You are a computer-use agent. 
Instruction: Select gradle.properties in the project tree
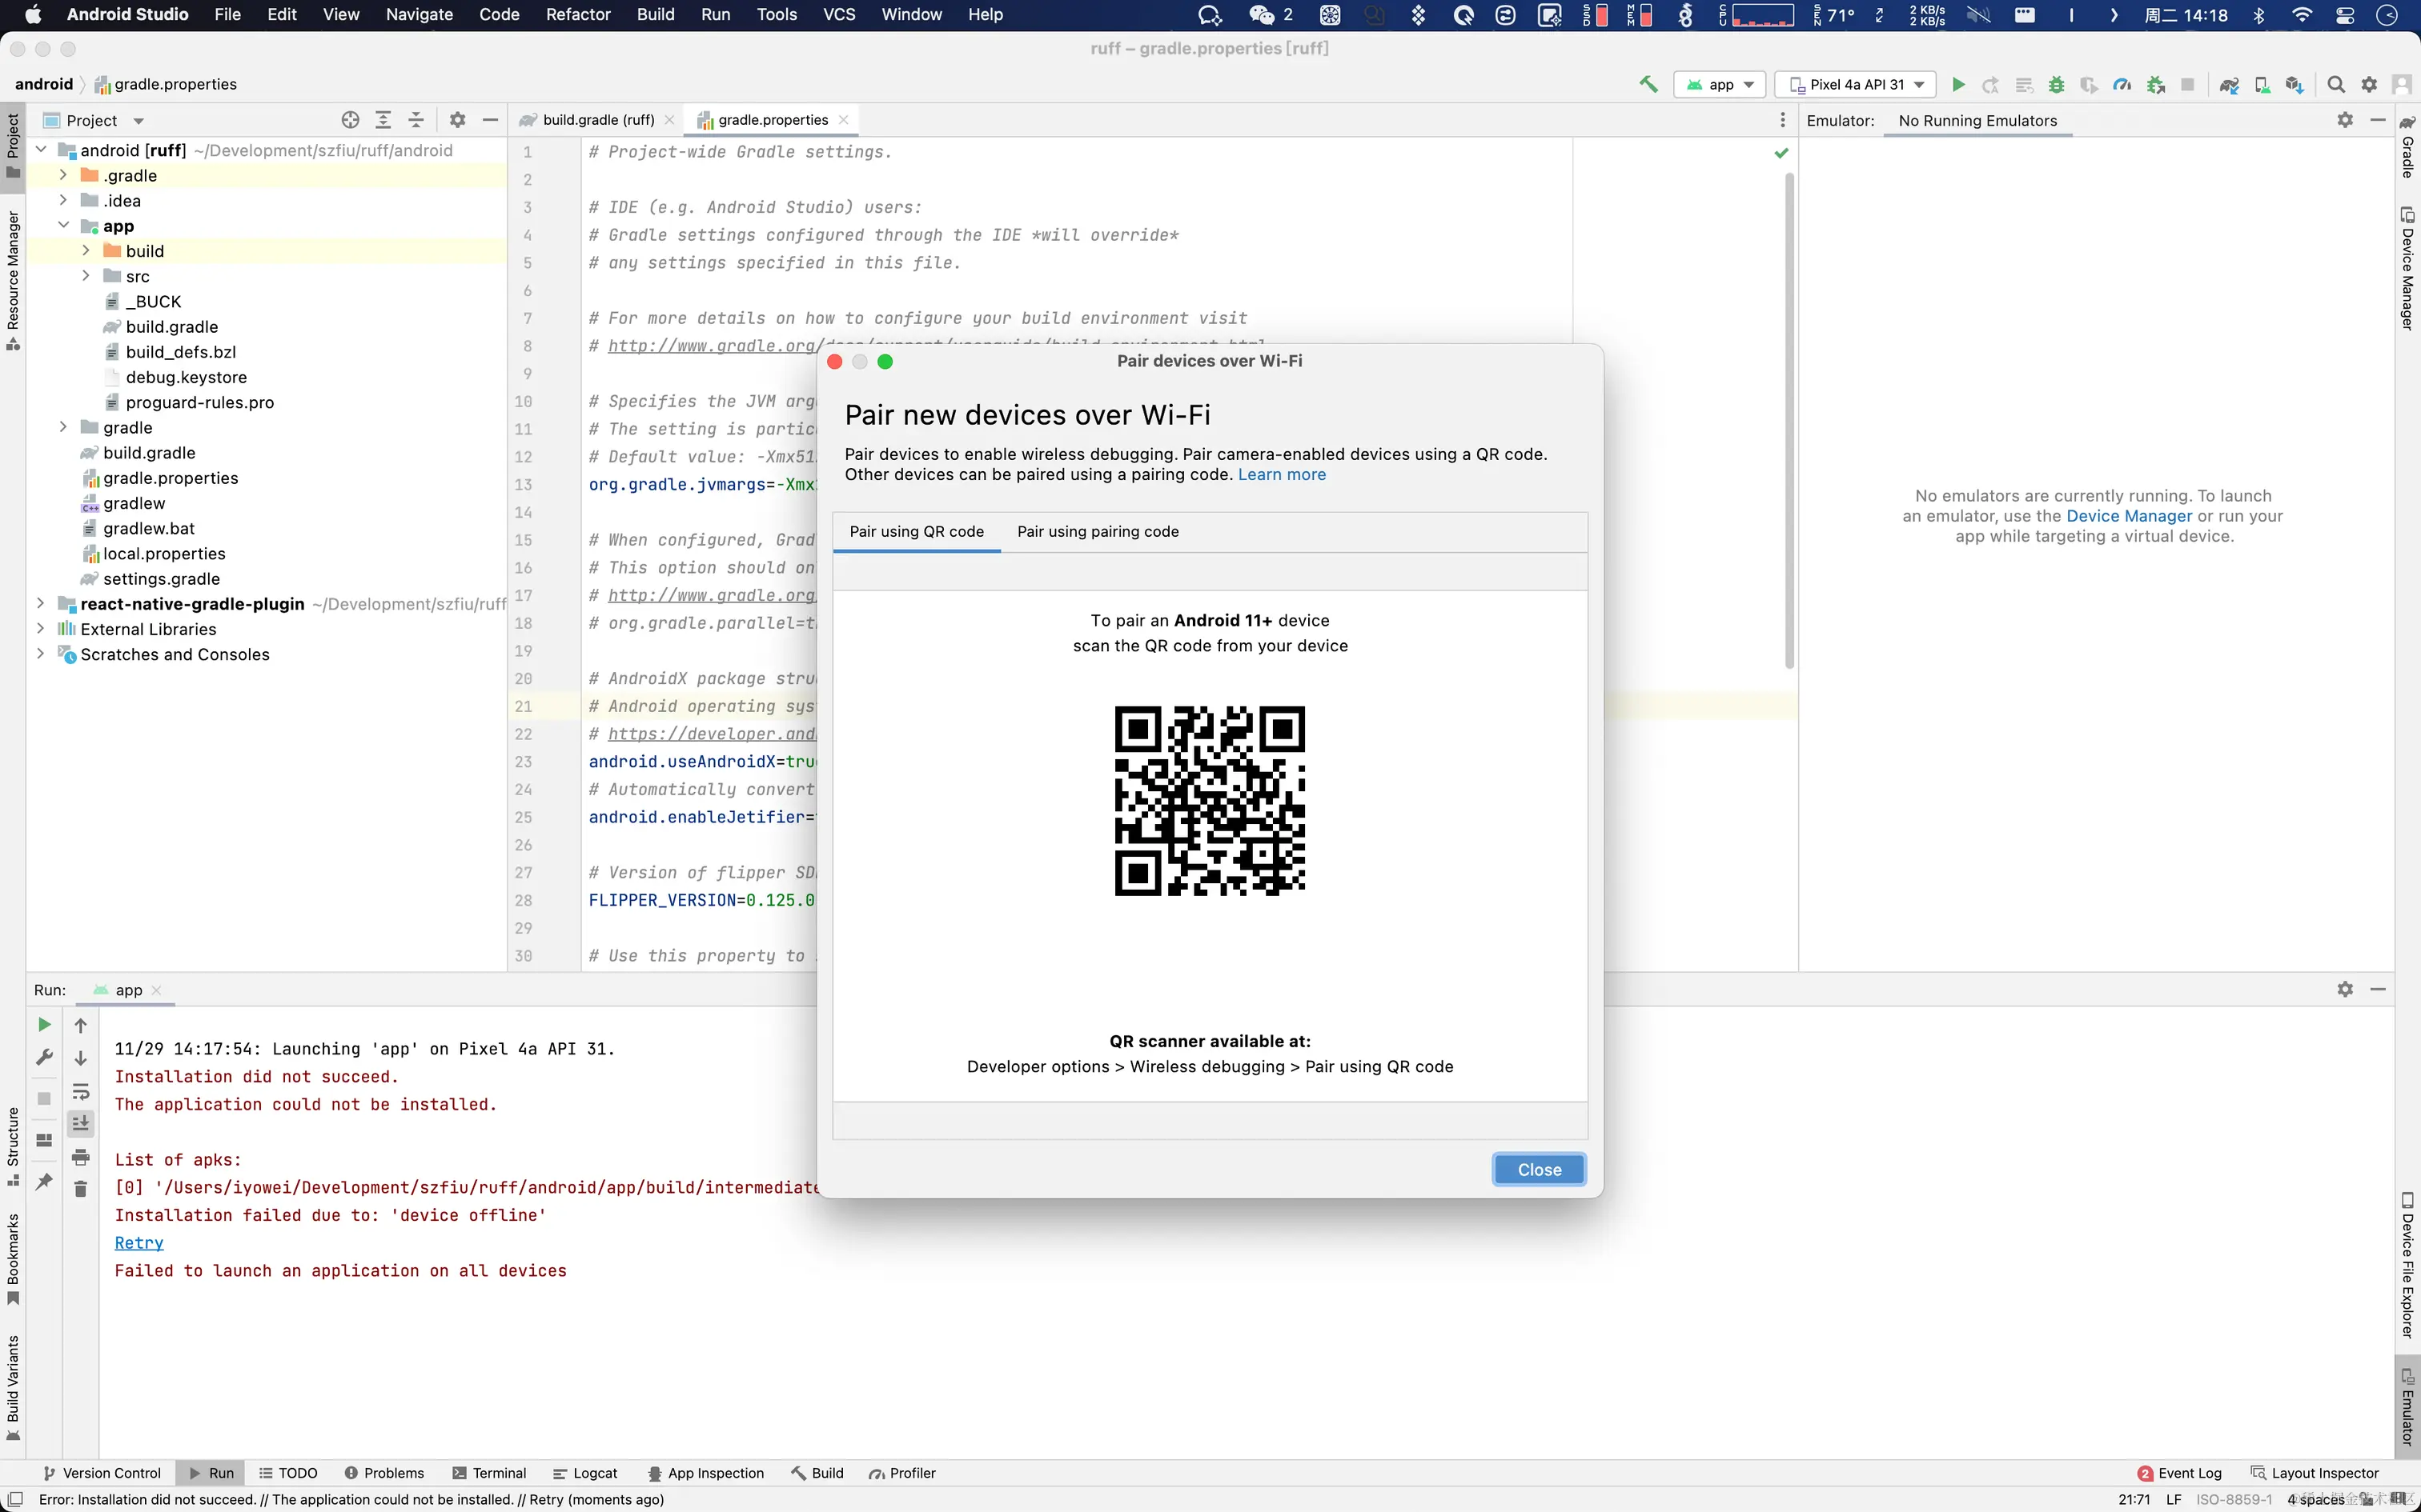tap(170, 478)
